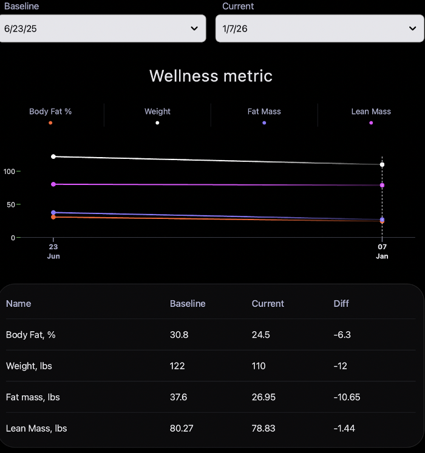The height and width of the screenshot is (453, 425).
Task: Click the Diff column header
Action: coord(341,304)
